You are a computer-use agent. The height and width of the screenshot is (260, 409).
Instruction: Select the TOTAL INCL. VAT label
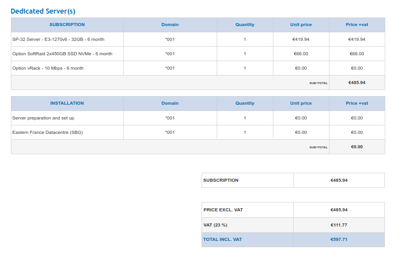pyautogui.click(x=223, y=239)
